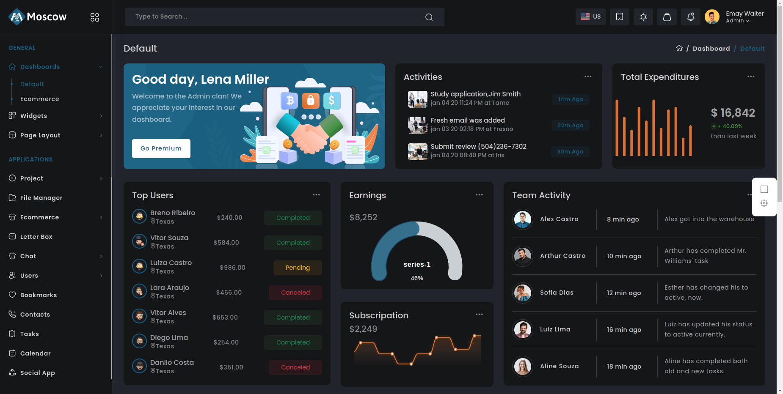The height and width of the screenshot is (394, 783).
Task: Click the search magnifier icon
Action: 429,17
